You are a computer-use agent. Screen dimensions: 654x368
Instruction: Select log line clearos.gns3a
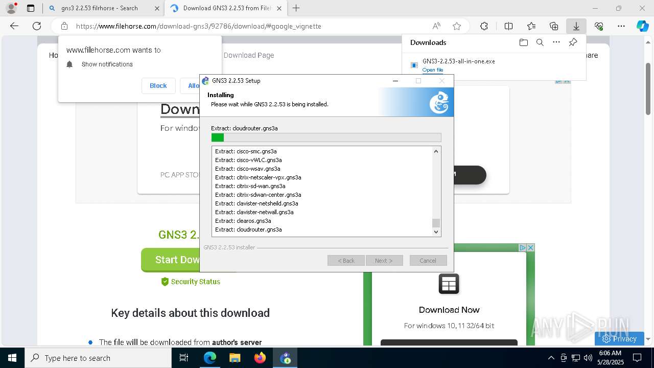(243, 221)
